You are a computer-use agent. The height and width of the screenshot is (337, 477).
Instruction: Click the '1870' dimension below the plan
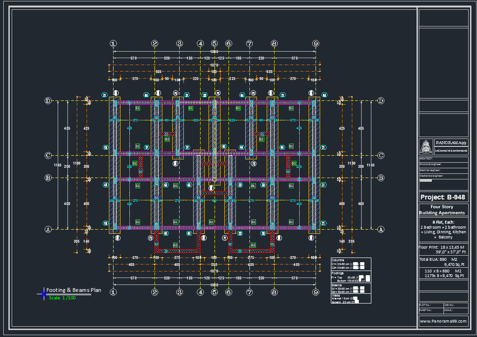214,271
